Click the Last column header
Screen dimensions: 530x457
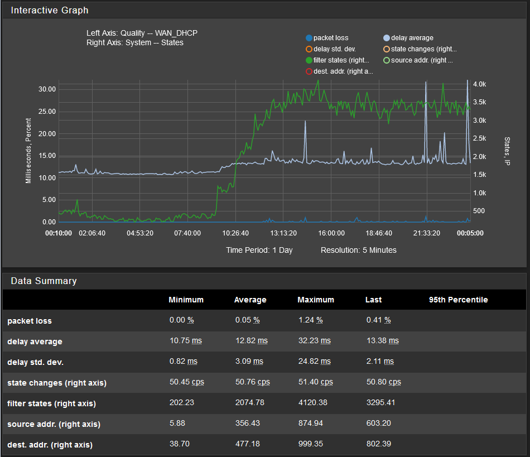[373, 300]
